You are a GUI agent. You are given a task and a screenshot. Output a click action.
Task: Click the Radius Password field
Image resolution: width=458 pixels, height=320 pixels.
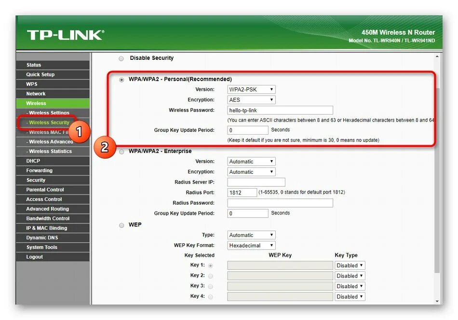coord(280,203)
